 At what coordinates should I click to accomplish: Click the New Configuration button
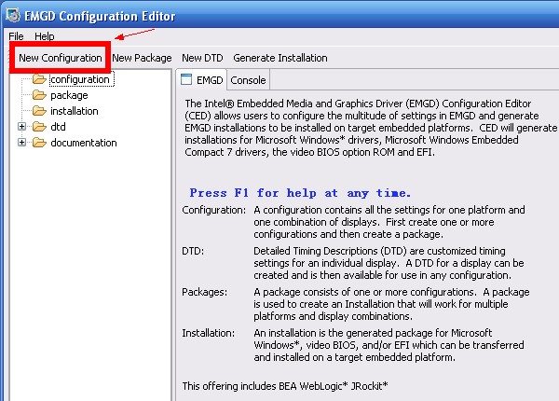61,58
